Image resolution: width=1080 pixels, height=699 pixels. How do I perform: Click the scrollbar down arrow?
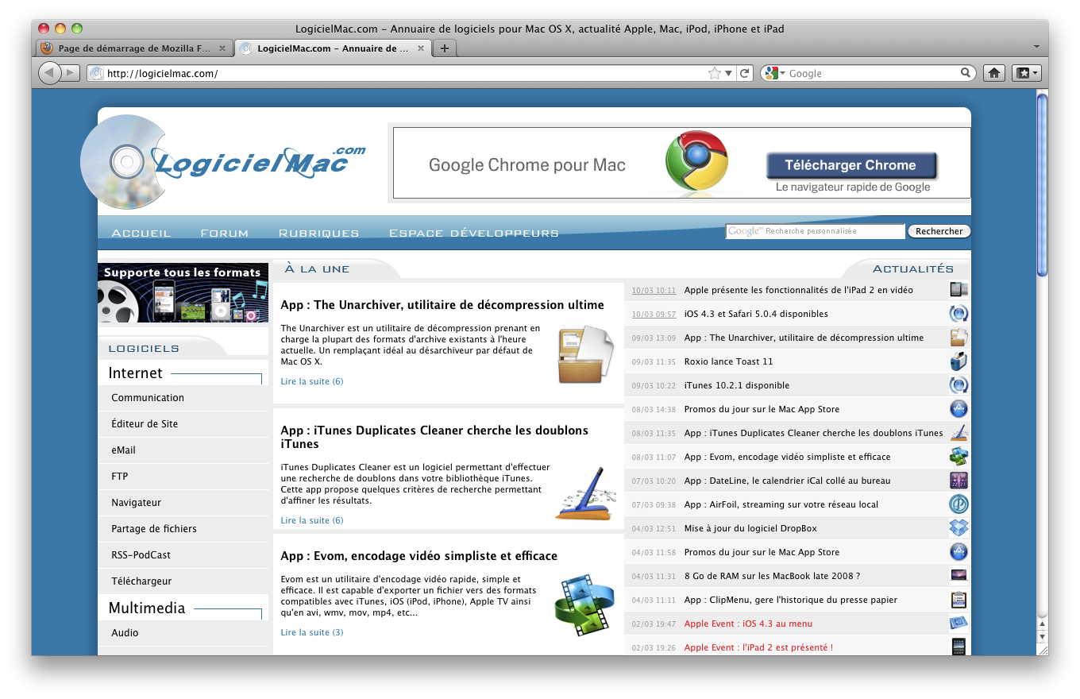coord(1042,636)
